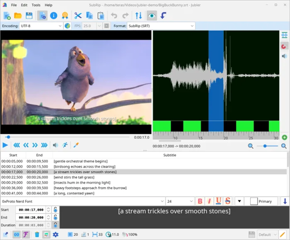Click the New subtitle file icon
The image size is (290, 240).
(x=7, y=15)
